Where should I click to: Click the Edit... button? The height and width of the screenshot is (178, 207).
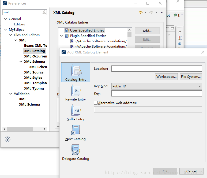tap(147, 39)
